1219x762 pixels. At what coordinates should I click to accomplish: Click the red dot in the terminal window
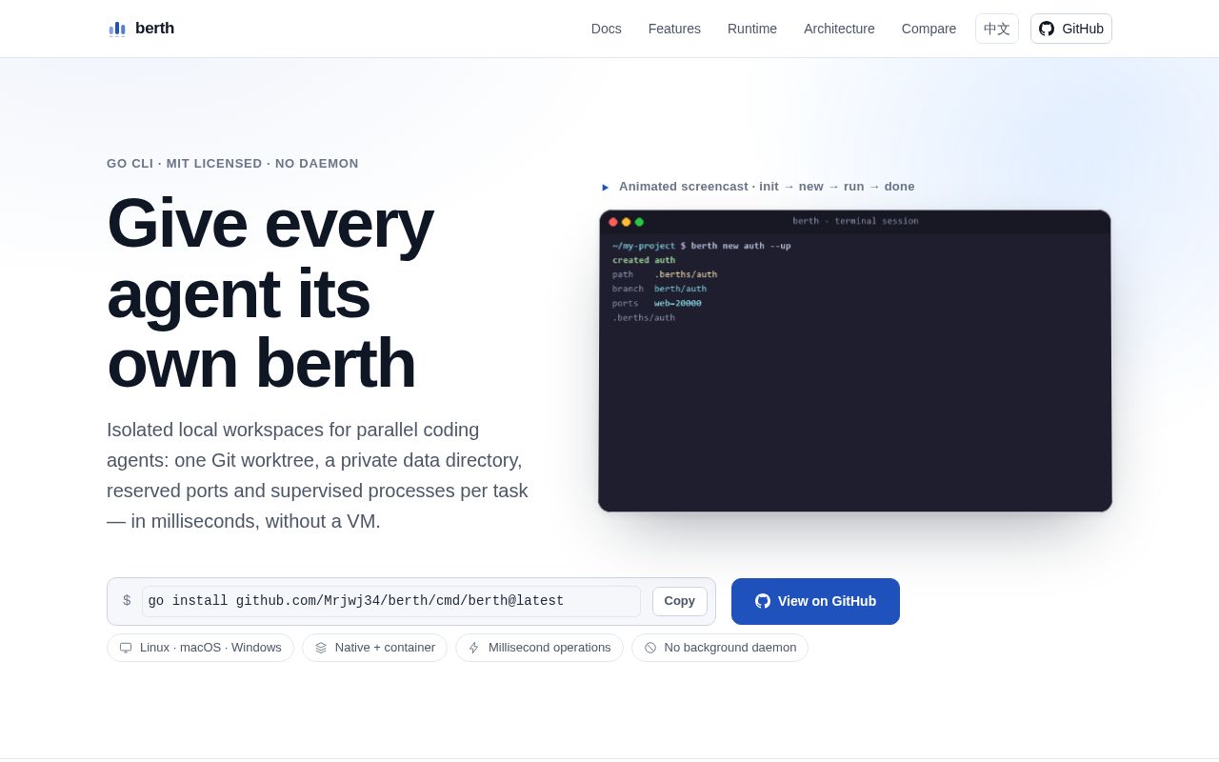pyautogui.click(x=613, y=222)
